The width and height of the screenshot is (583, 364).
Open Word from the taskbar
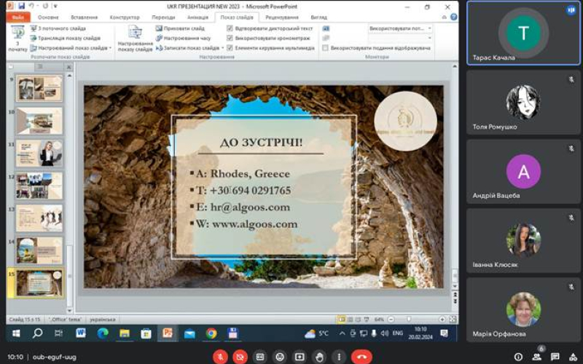[x=81, y=333]
